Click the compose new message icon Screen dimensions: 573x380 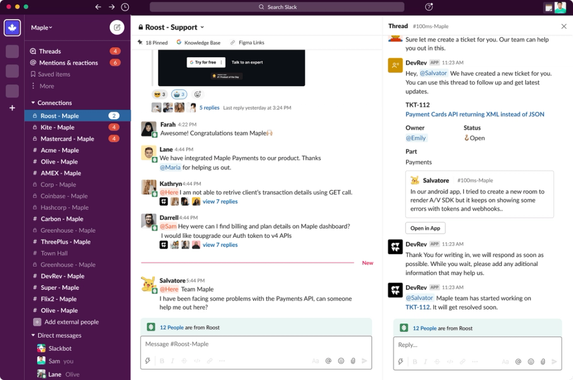coord(117,28)
